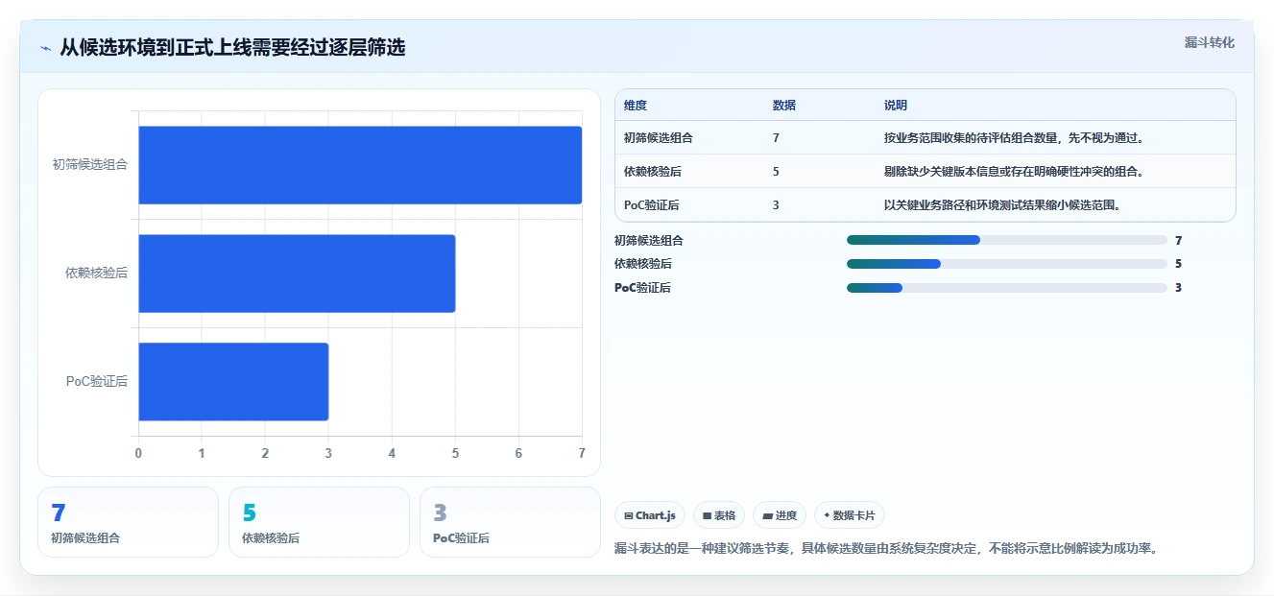Click the 初筛候选组合 chart axis label
1274x596 pixels.
90,164
